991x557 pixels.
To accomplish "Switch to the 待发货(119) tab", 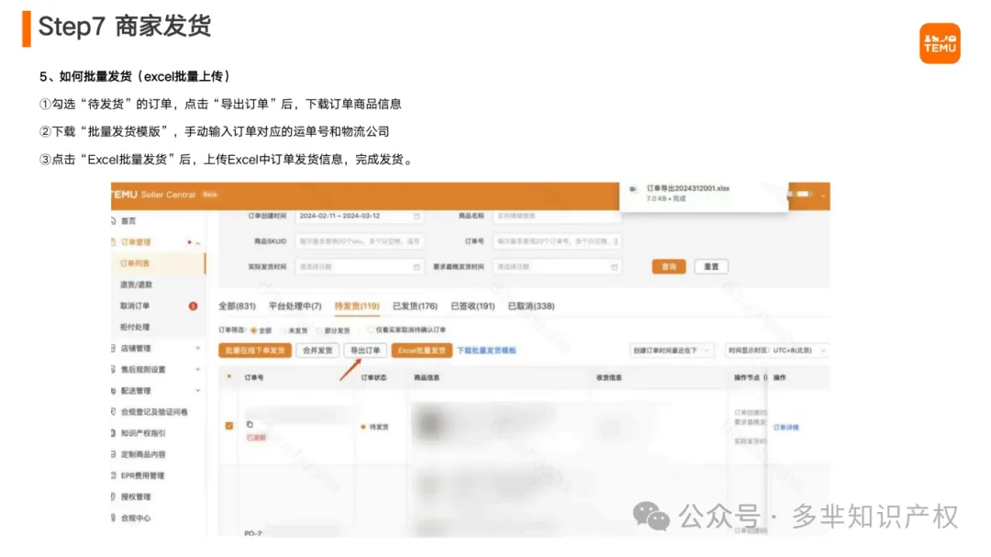I will (357, 306).
